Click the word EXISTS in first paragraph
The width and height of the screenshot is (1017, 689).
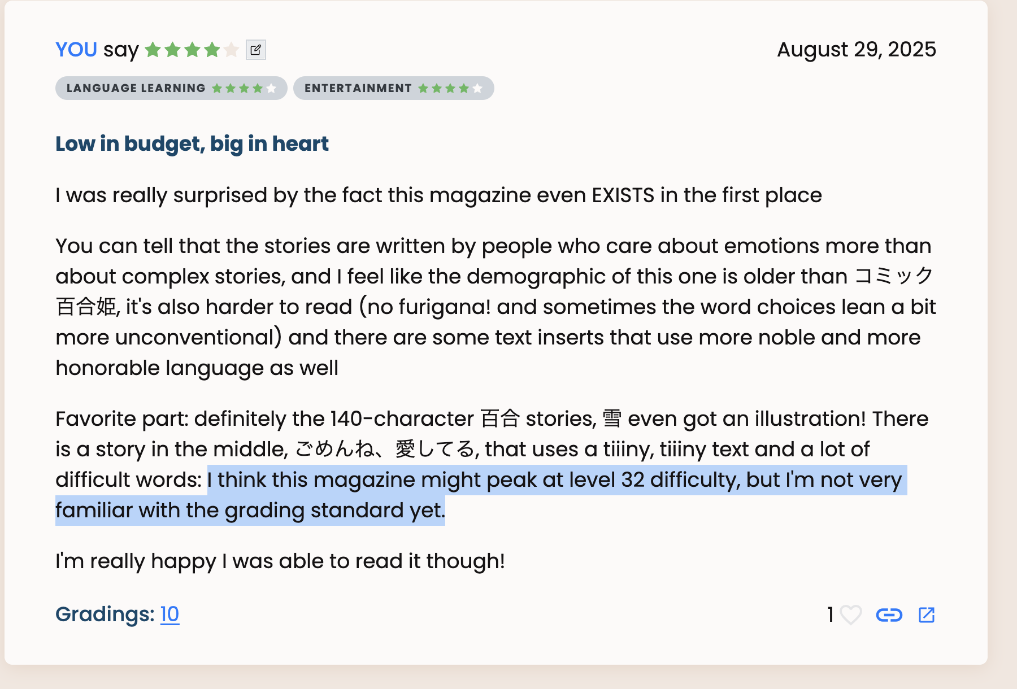click(x=623, y=195)
